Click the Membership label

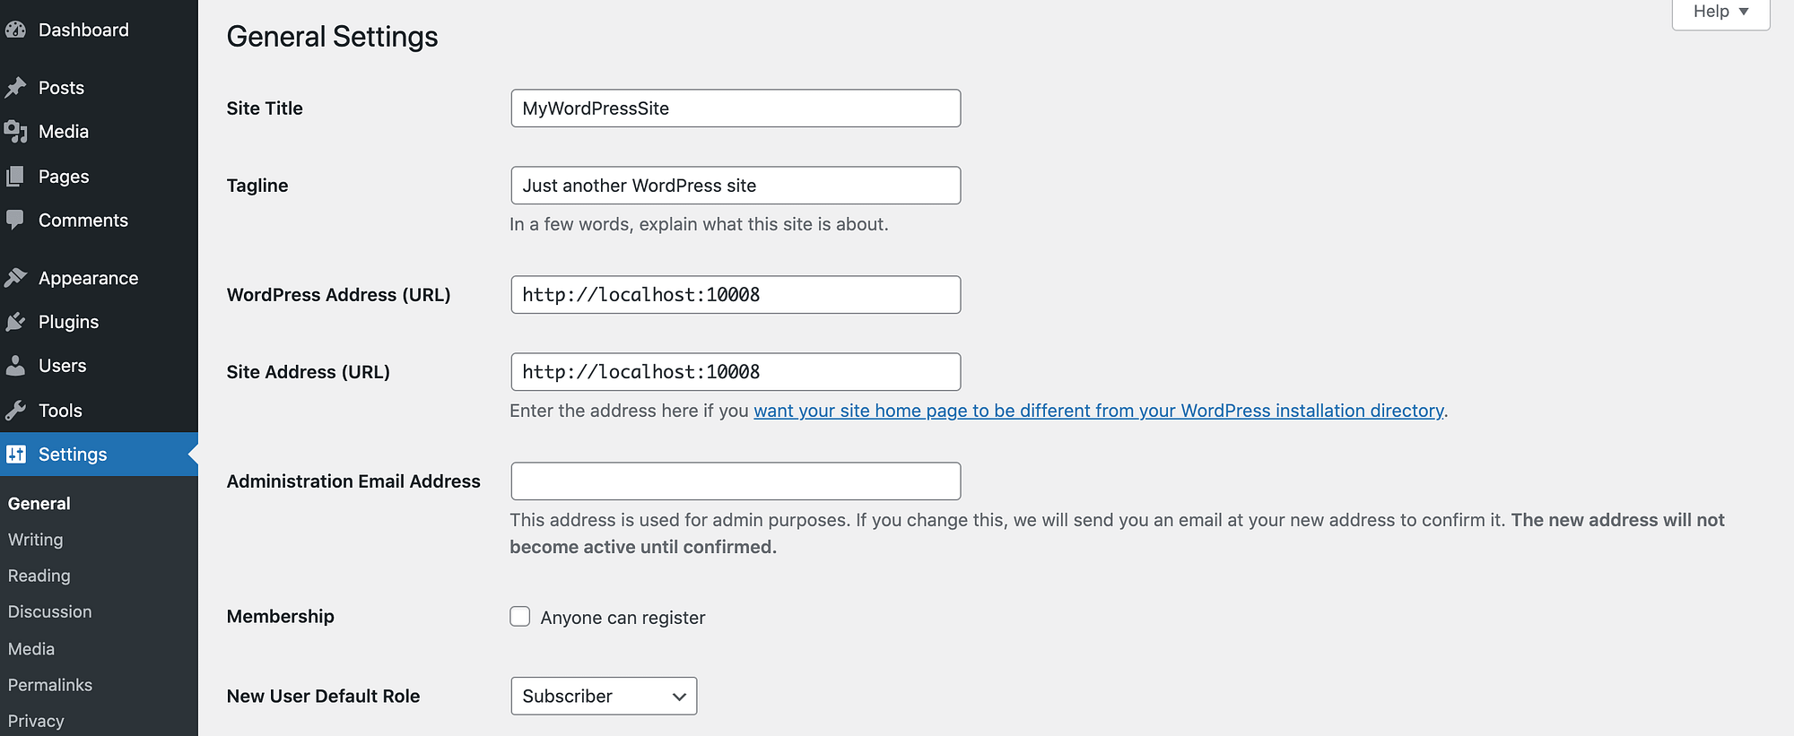(281, 617)
